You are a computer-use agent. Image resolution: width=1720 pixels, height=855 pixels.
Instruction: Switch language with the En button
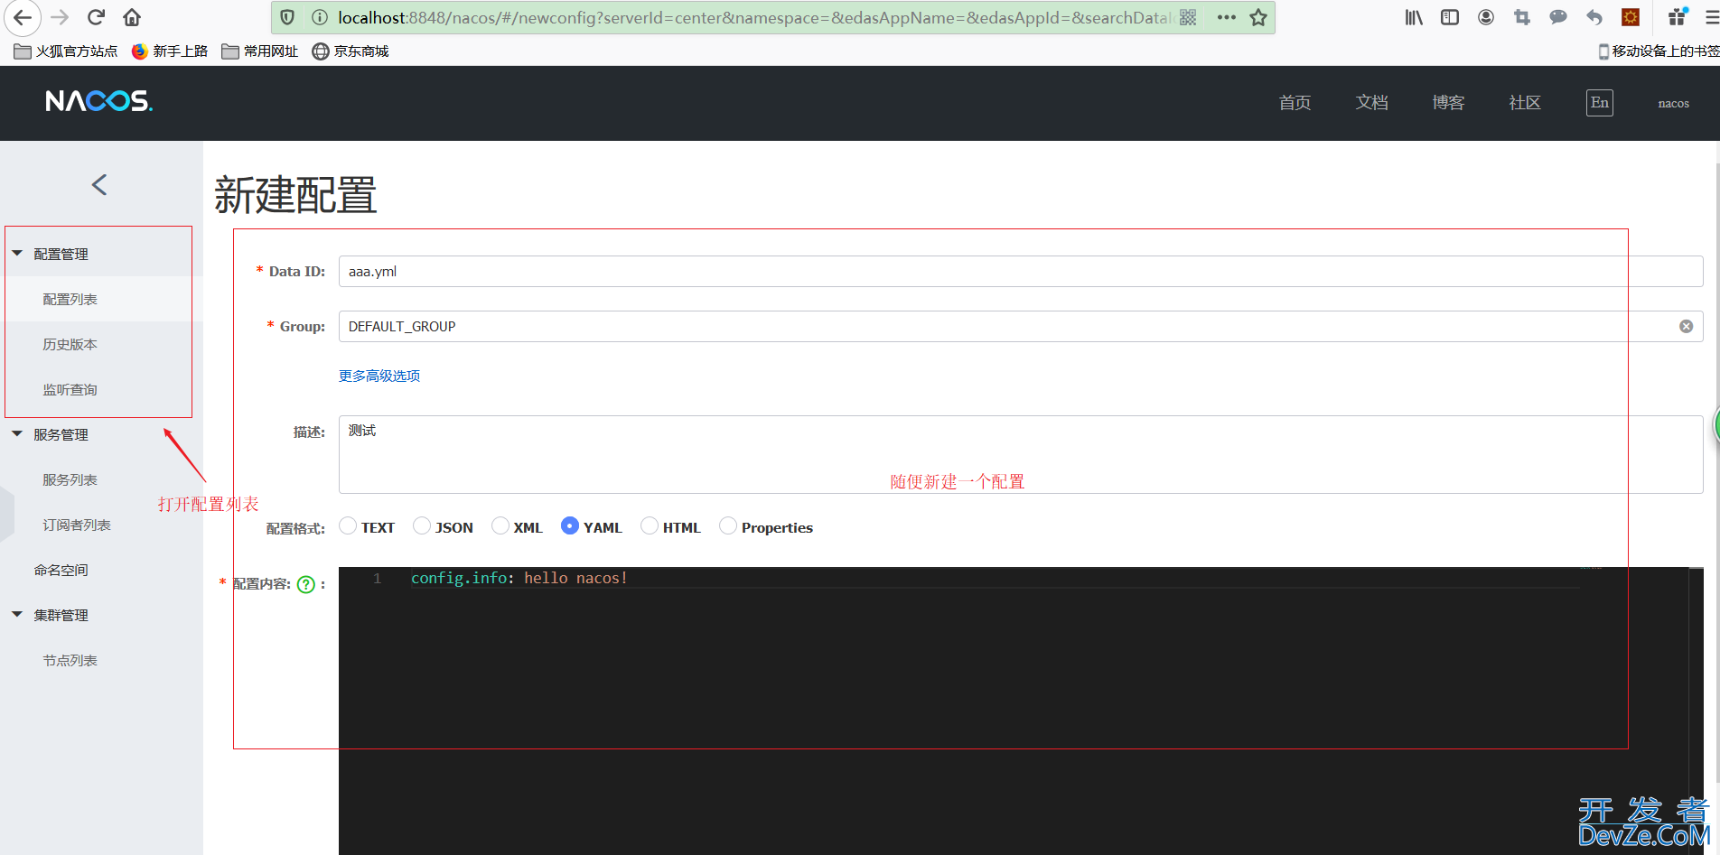point(1600,102)
